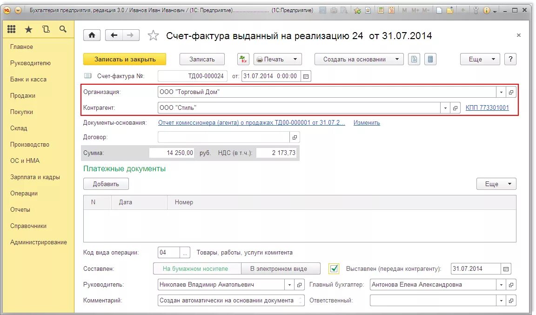The height and width of the screenshot is (315, 536).
Task: Pick operation code with ellipsis button
Action: coord(185,253)
